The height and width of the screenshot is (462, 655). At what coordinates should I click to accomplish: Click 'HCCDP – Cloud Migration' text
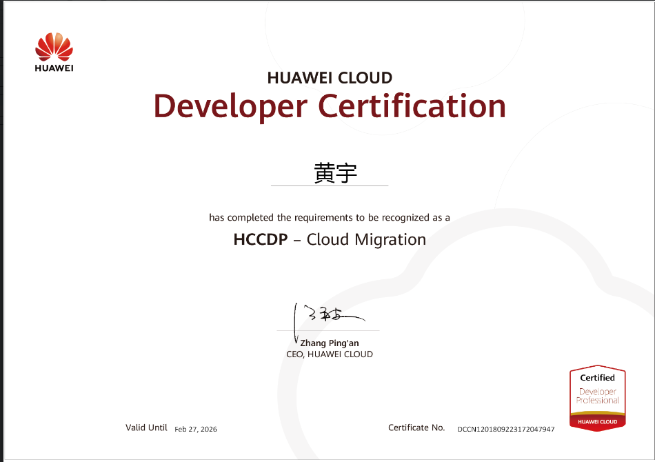pyautogui.click(x=330, y=239)
